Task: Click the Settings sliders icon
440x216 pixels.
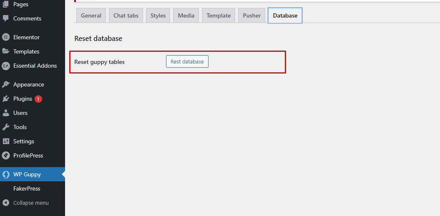Action: (6, 141)
